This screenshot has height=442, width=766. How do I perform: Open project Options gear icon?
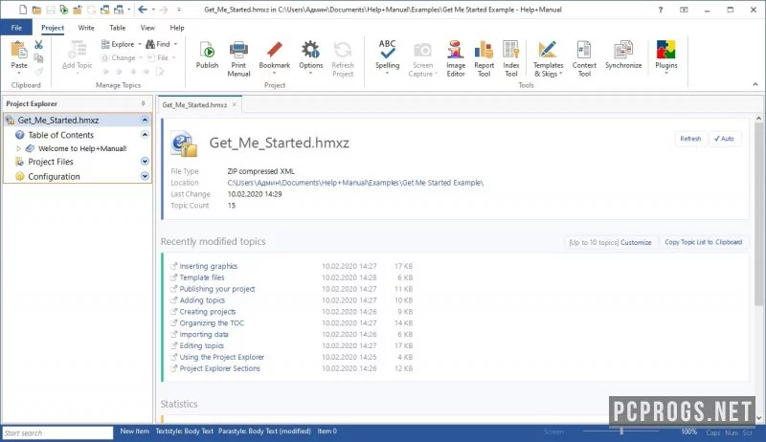coord(310,50)
